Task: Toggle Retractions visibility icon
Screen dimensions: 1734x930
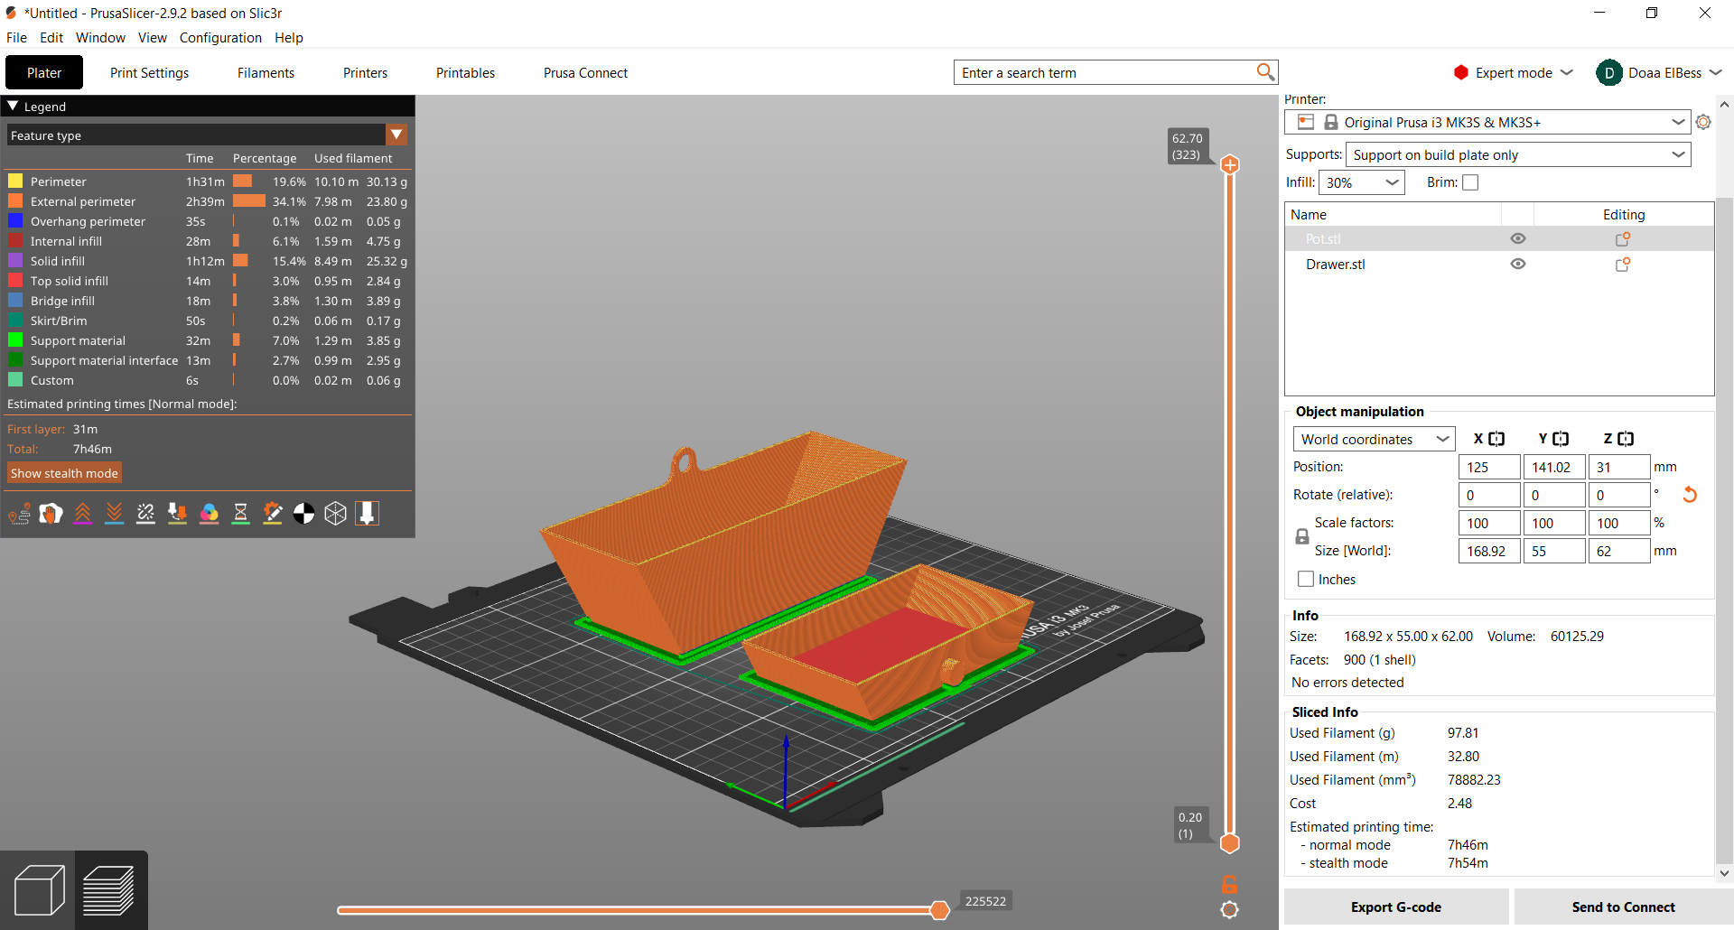Action: [x=82, y=514]
